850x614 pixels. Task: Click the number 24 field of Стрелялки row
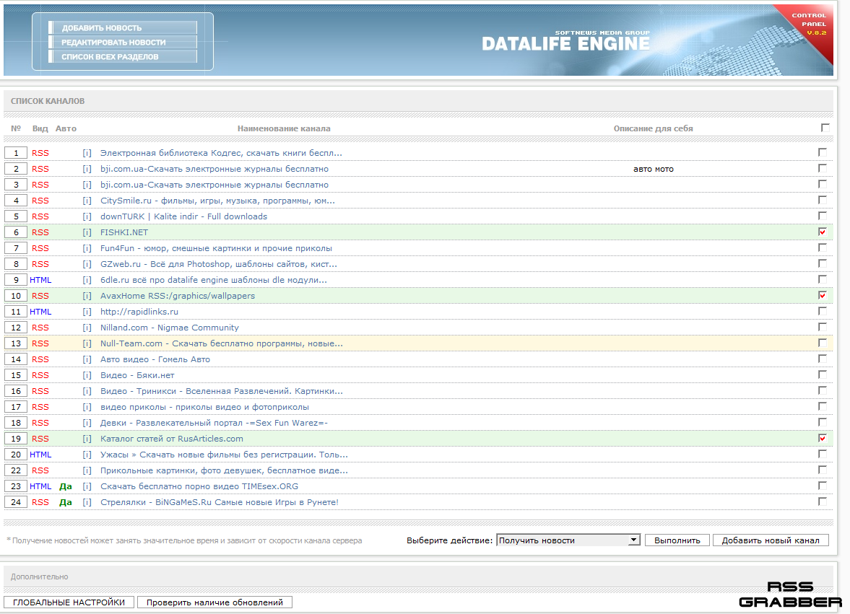(x=16, y=502)
